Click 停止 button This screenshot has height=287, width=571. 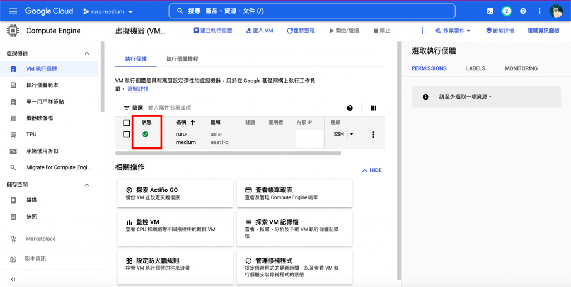click(381, 31)
